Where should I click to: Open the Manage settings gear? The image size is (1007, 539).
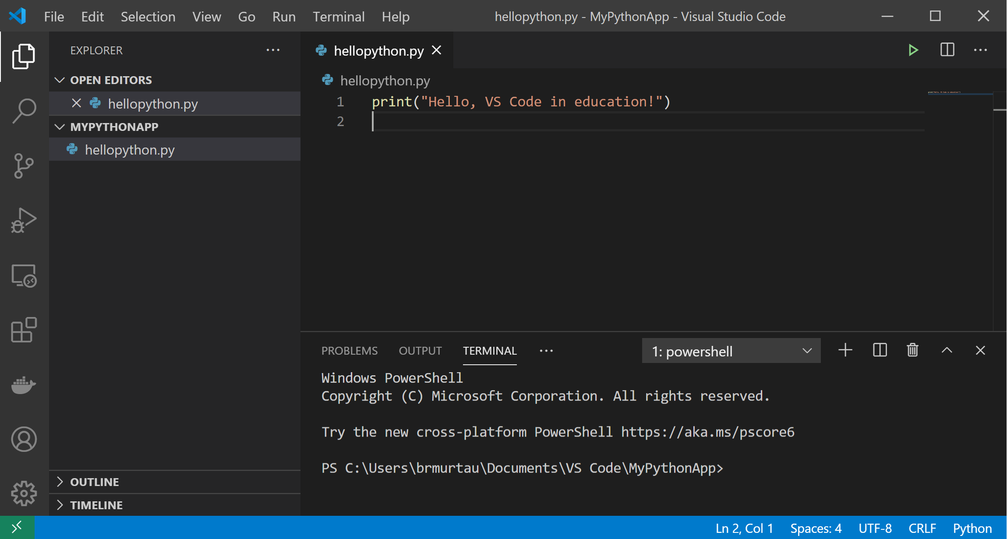click(24, 493)
